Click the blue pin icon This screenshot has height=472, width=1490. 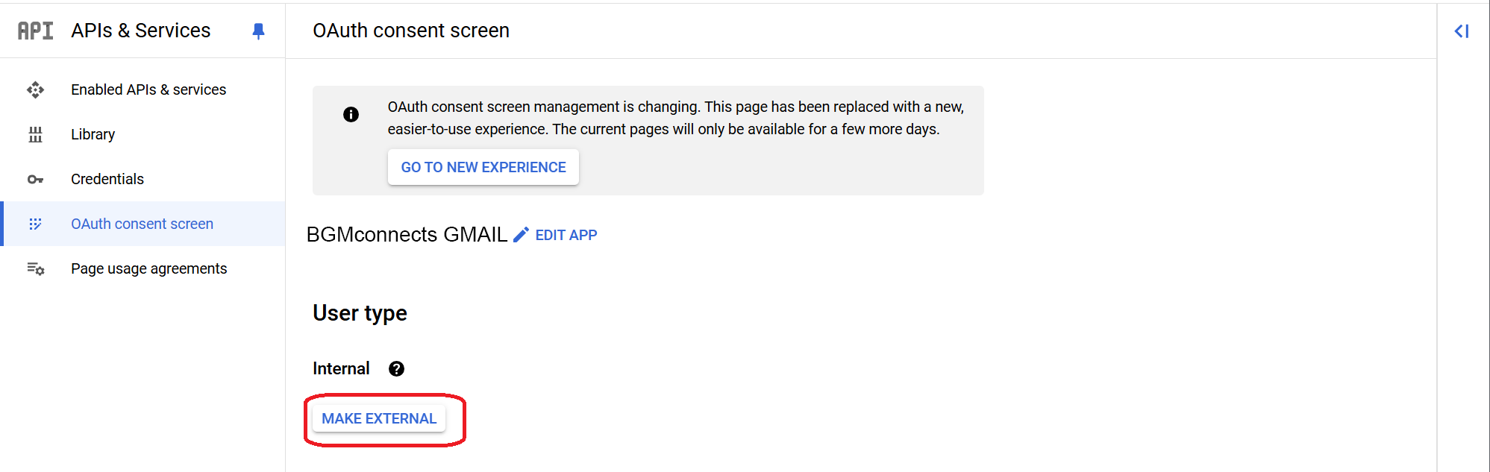tap(258, 31)
